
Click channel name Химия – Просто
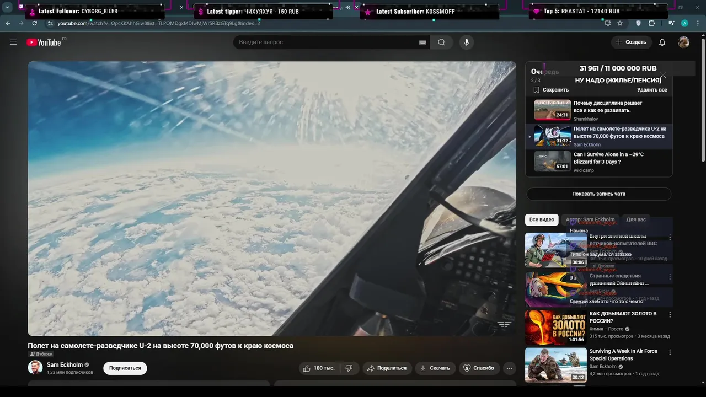pyautogui.click(x=607, y=329)
